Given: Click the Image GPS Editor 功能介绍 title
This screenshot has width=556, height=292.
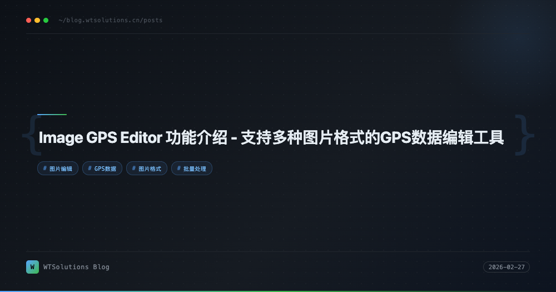Looking at the screenshot, I should (271, 138).
